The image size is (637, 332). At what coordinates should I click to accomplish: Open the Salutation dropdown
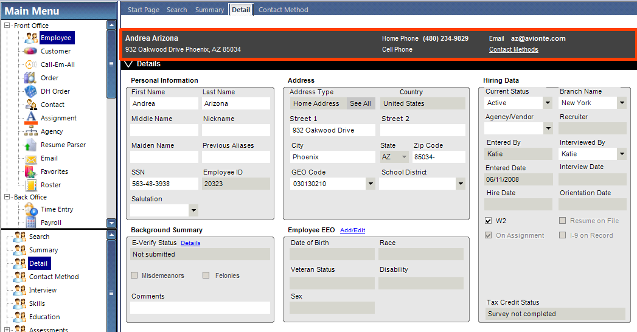[194, 210]
